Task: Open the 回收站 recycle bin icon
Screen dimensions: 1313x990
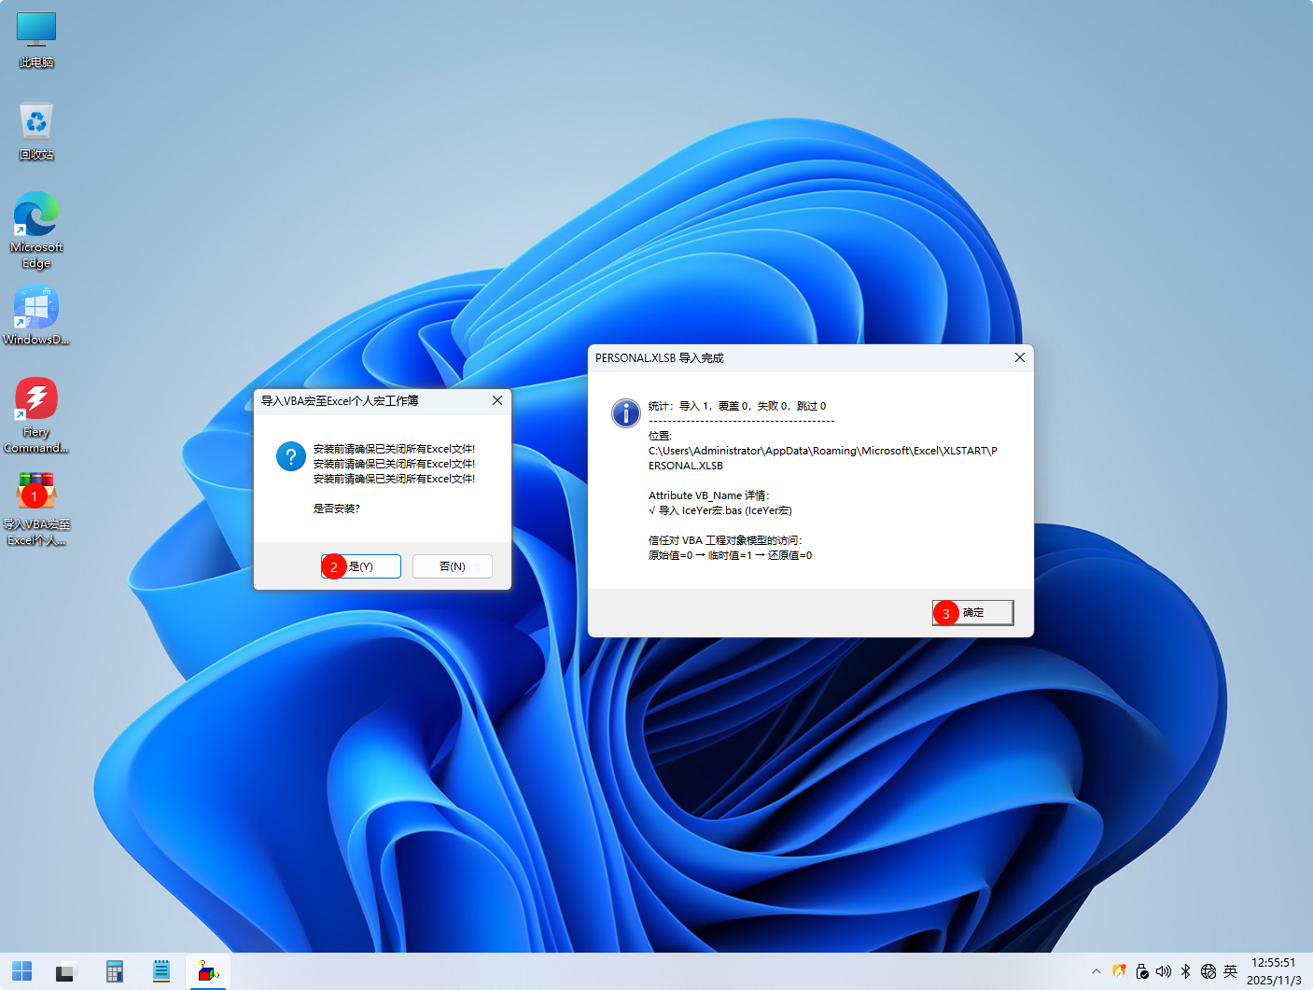Action: tap(36, 131)
